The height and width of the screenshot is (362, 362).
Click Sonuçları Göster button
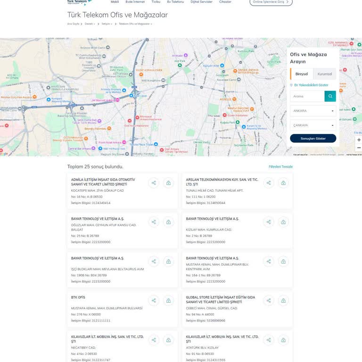pos(313,138)
